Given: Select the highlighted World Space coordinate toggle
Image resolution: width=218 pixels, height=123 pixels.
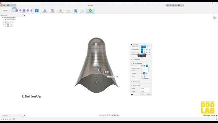Looking at the screenshot, I should pyautogui.click(x=142, y=52).
